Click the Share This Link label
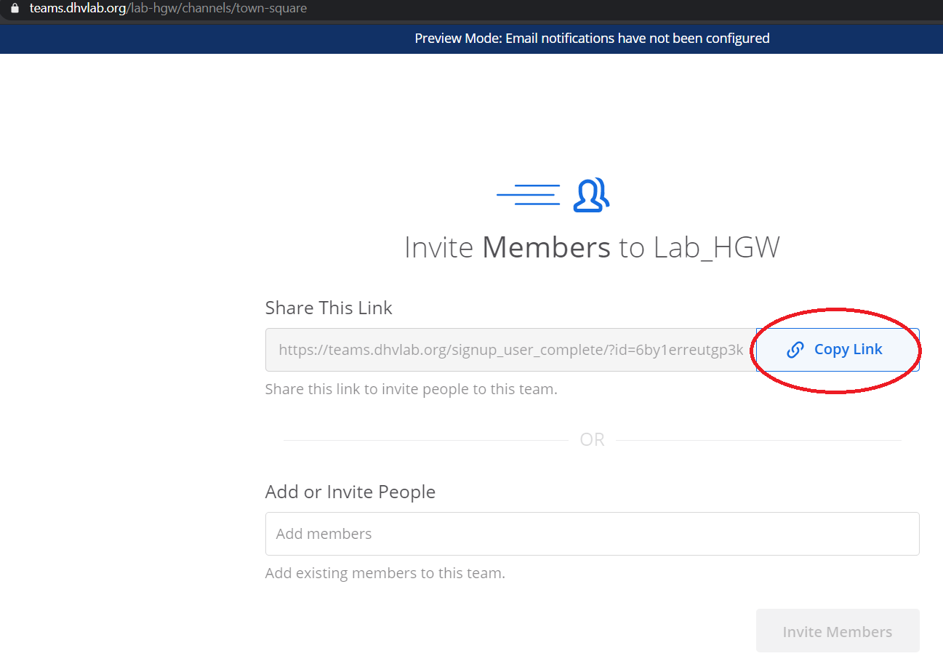Viewport: 943px width, 664px height. coord(329,308)
